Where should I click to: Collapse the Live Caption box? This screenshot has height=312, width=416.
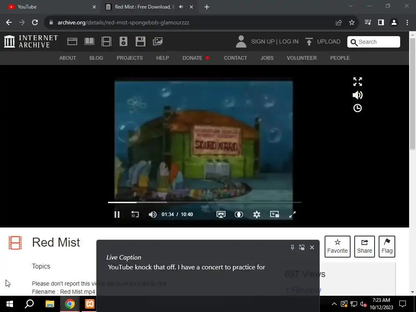pyautogui.click(x=302, y=247)
